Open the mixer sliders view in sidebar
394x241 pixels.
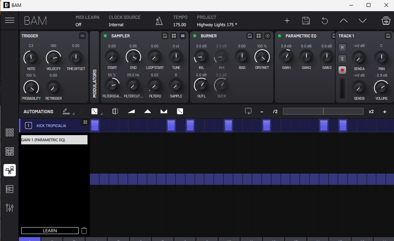point(10,208)
